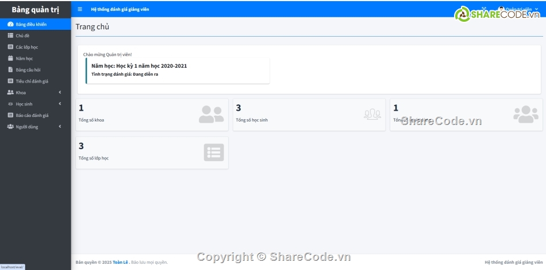
Task: Click the Toàn Lê footer link
Action: coord(120,262)
